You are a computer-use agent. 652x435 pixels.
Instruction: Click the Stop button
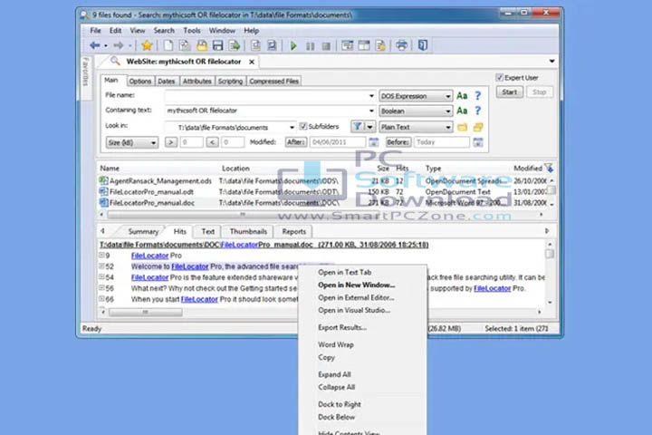point(540,92)
